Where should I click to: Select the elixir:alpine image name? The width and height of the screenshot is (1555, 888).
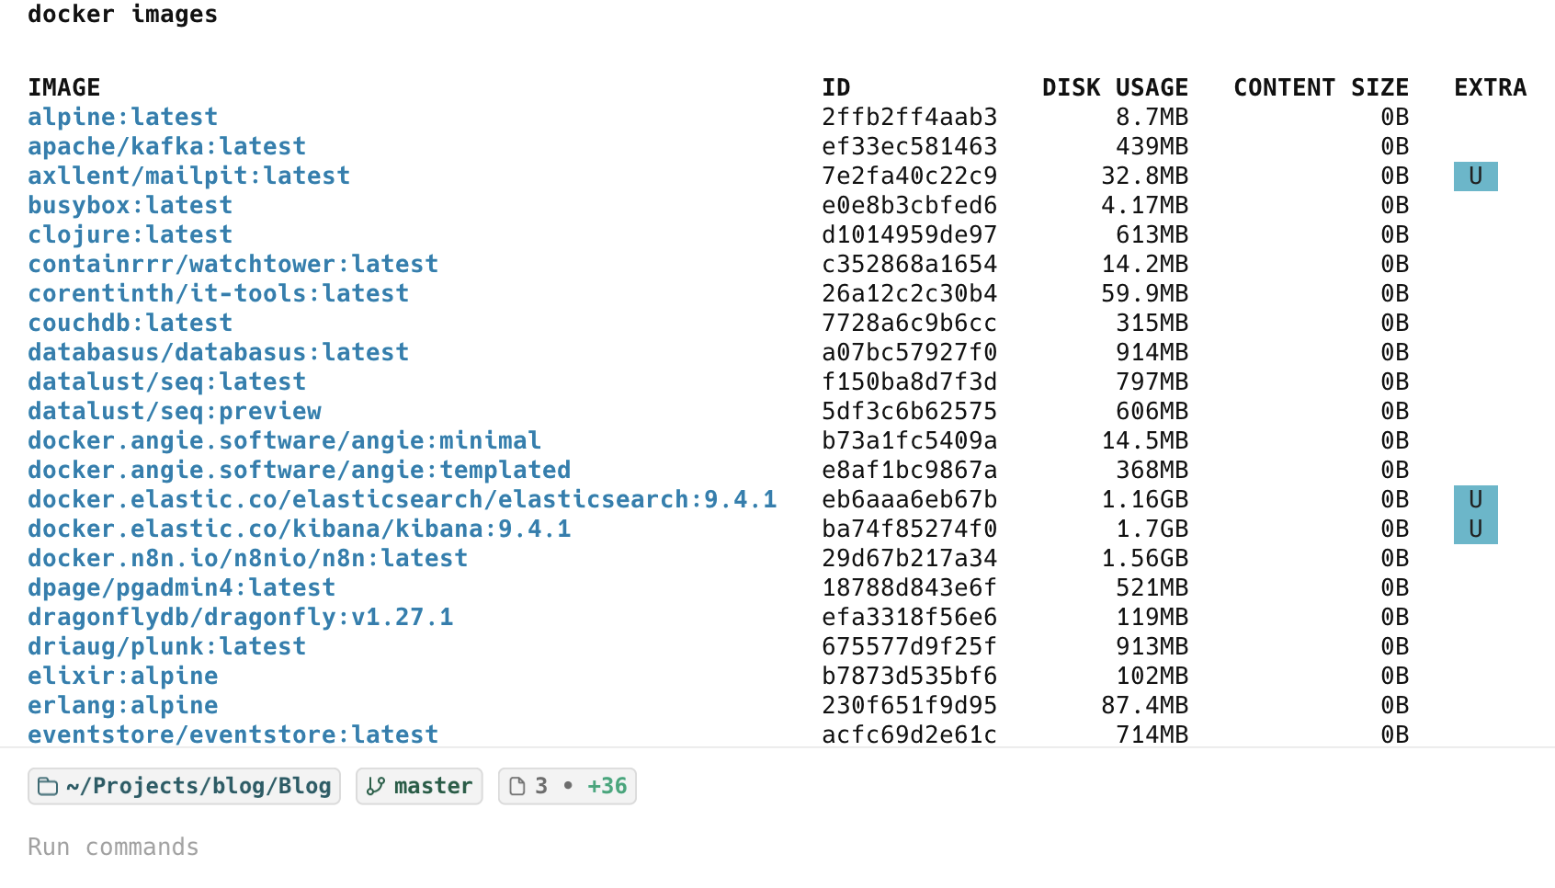[123, 677]
